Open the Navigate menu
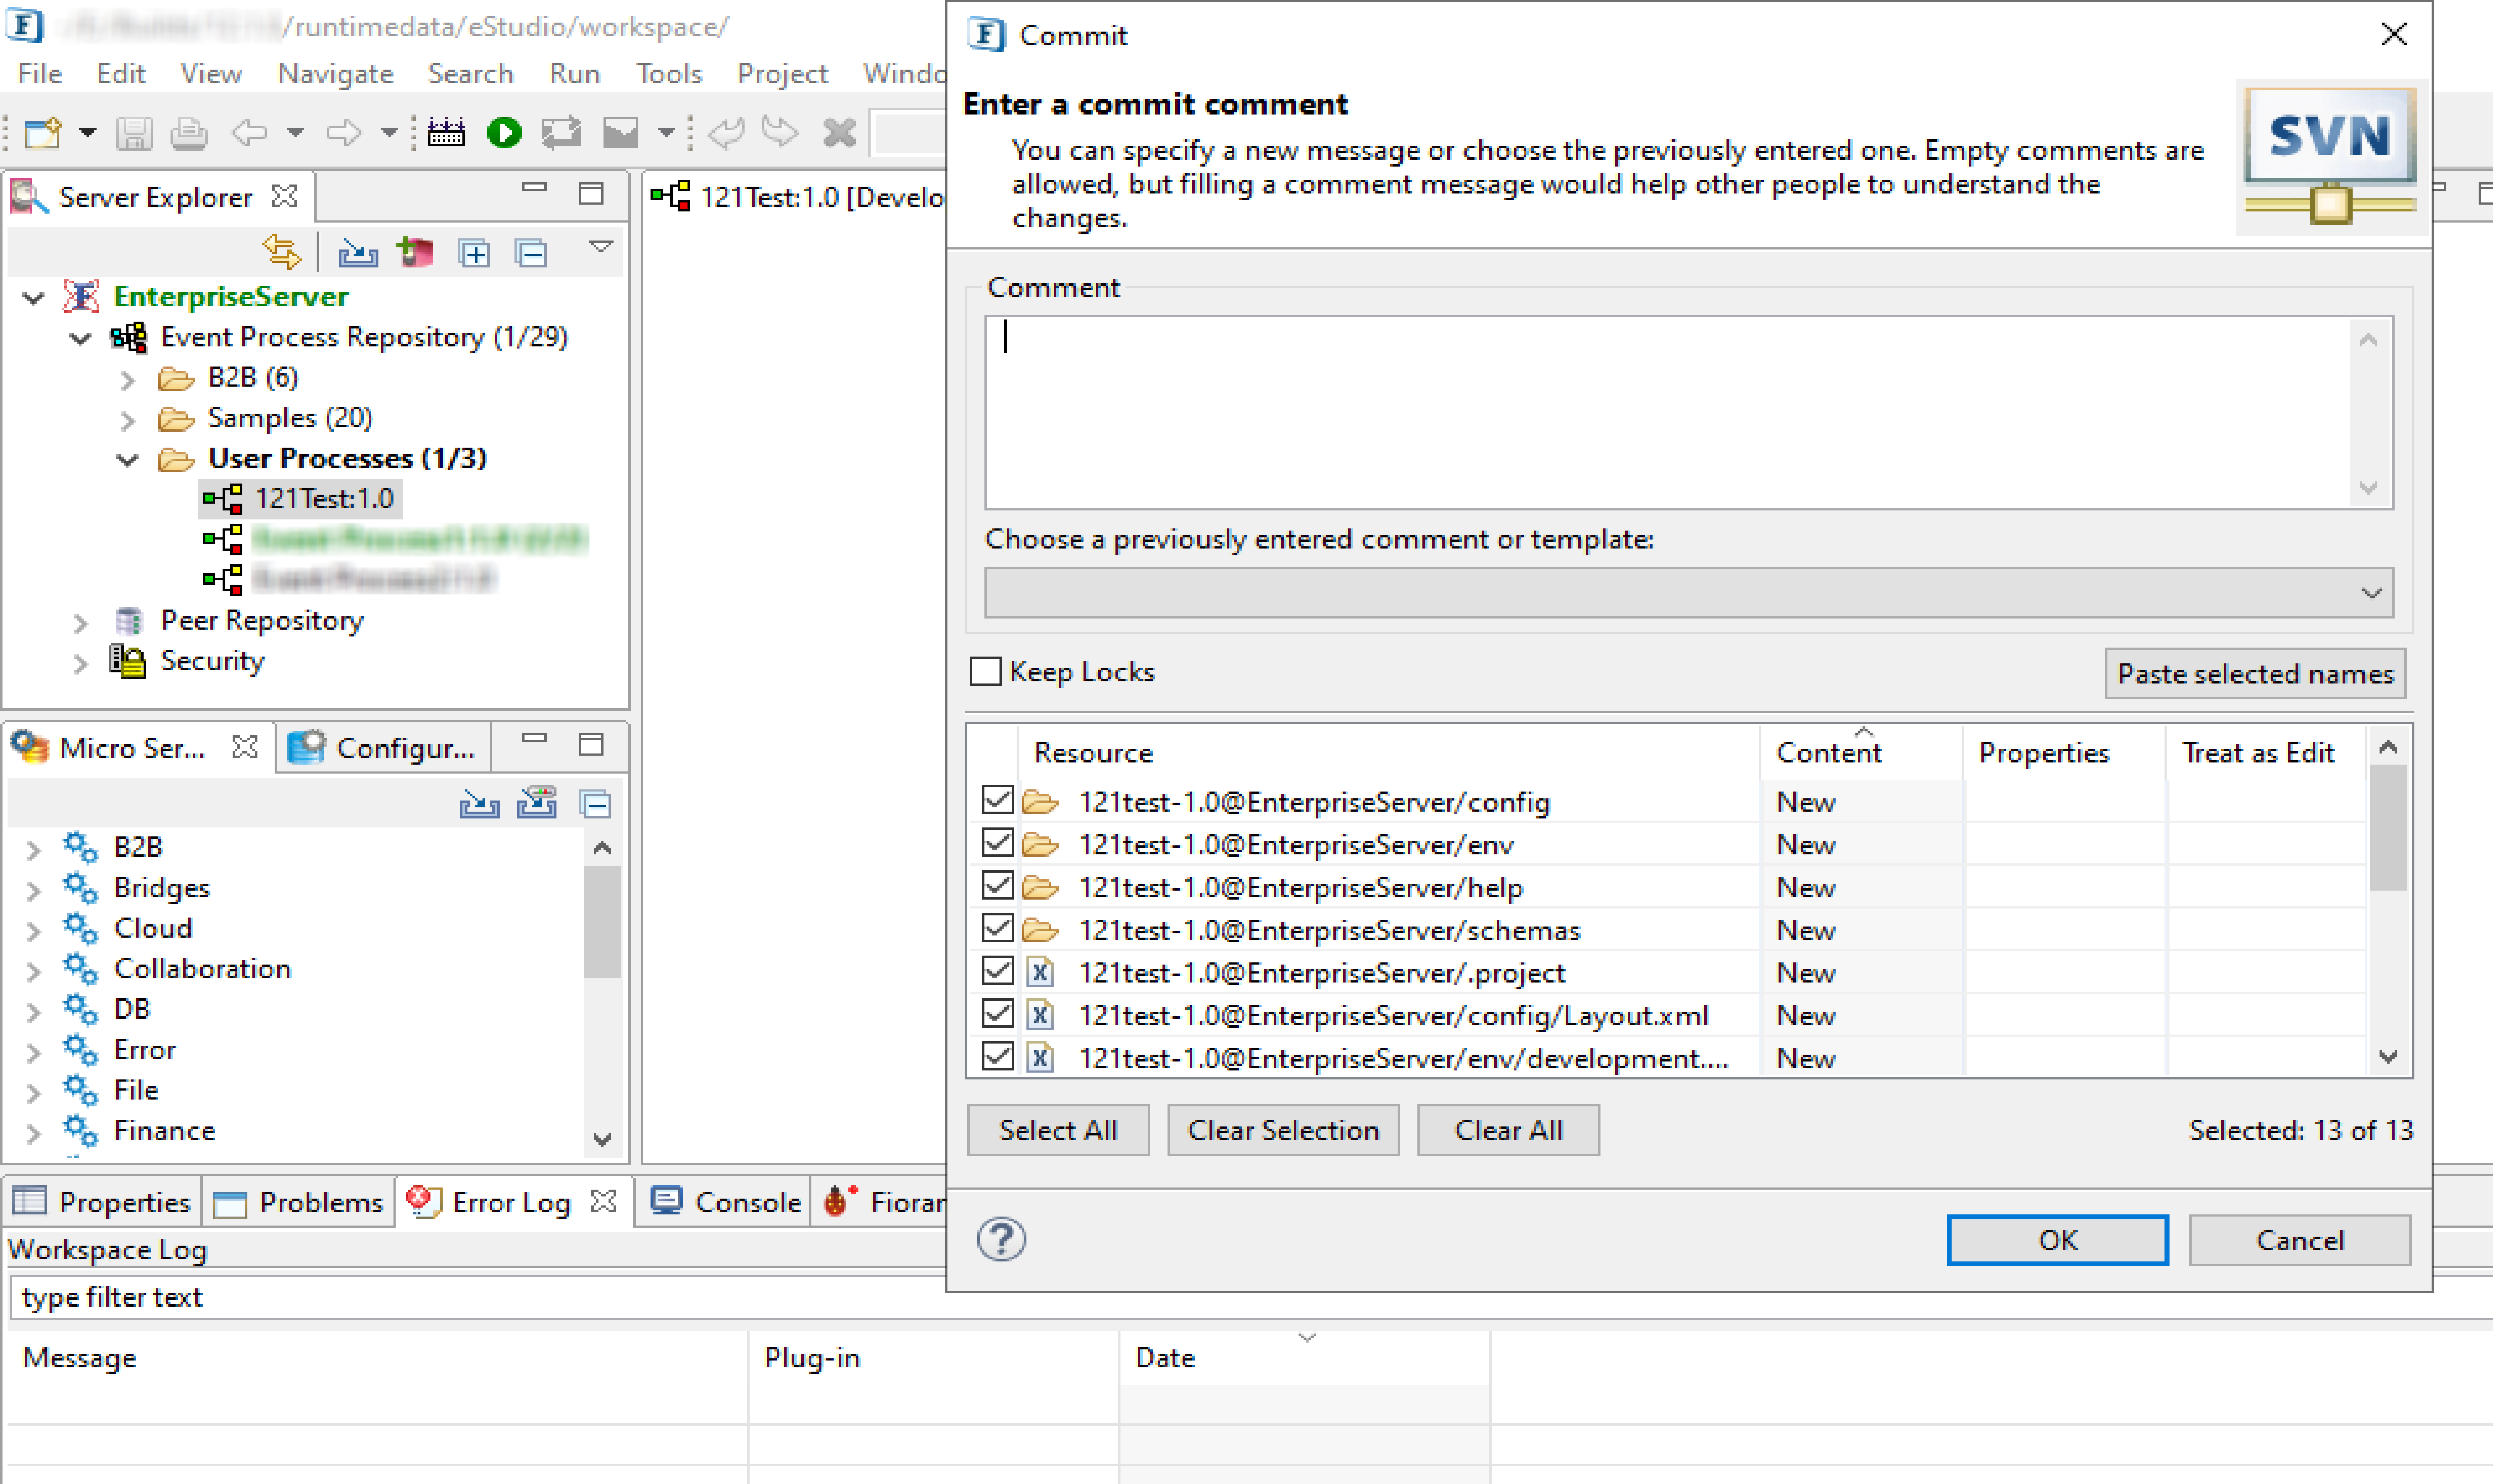Image resolution: width=2493 pixels, height=1484 pixels. [336, 74]
